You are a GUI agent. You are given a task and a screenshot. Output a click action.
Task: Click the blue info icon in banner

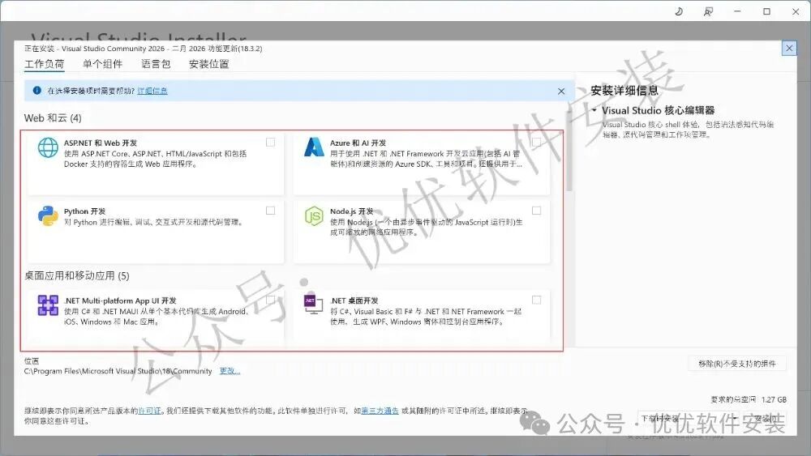(x=36, y=91)
